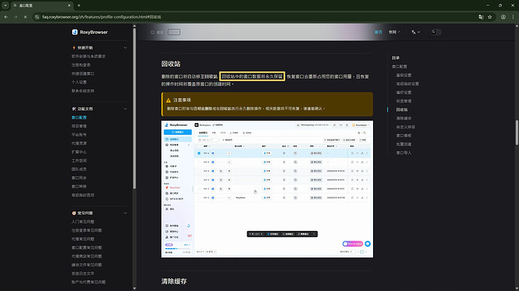
Task: Jump to 清除缓存 in table of contents
Action: tap(404, 118)
